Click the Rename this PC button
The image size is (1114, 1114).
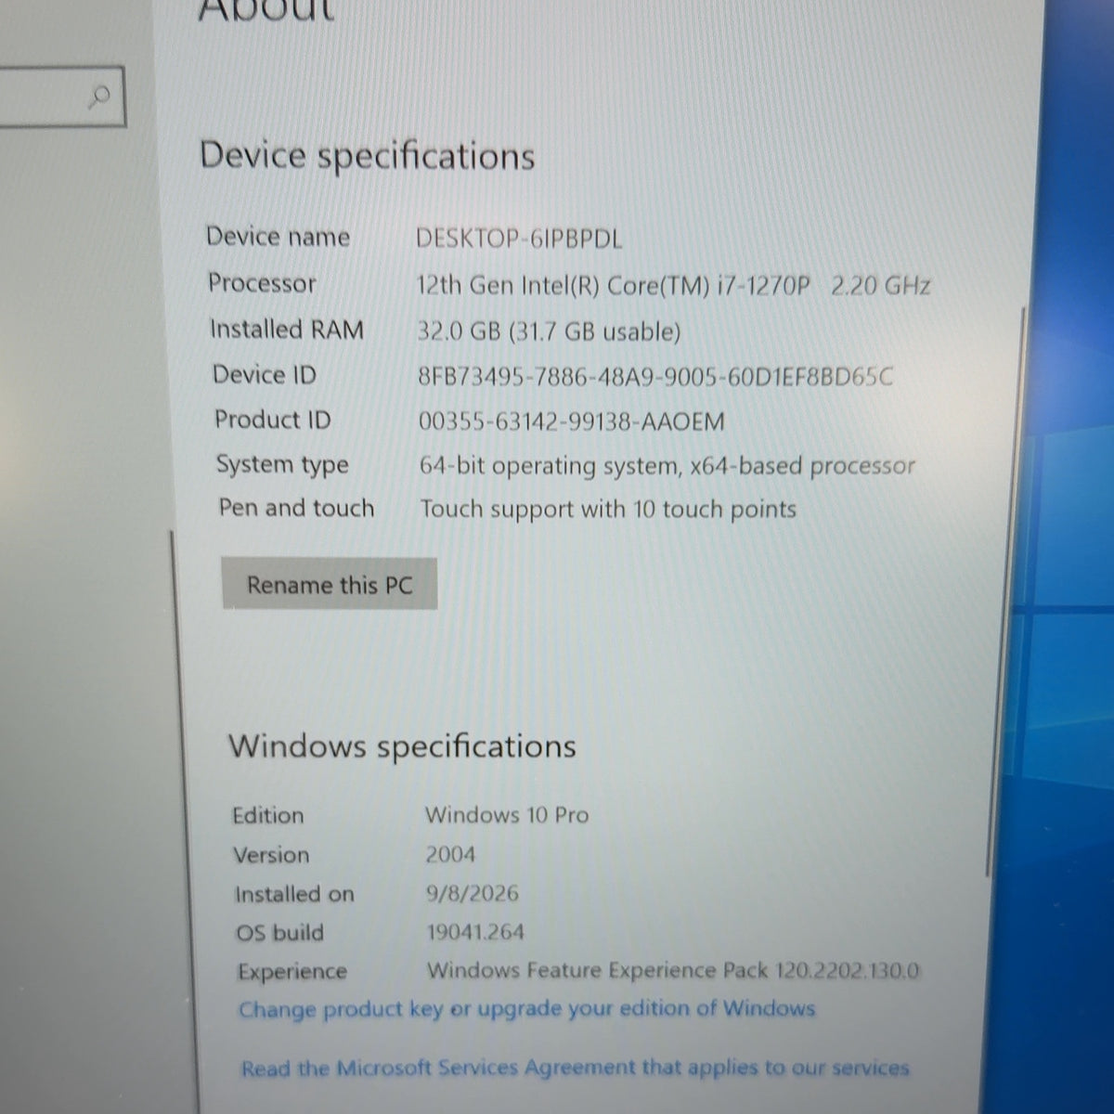(330, 585)
